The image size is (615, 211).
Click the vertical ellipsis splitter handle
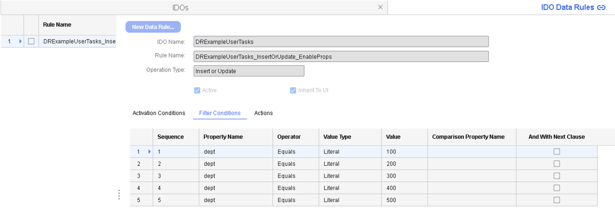coord(119,195)
